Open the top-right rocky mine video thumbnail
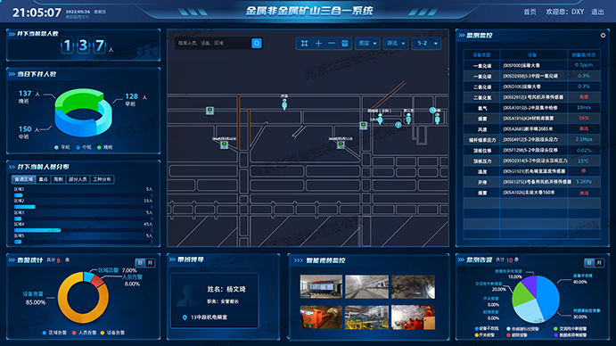 [413, 286]
